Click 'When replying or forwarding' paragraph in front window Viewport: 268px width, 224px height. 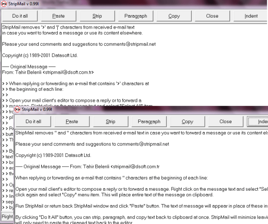(112, 178)
